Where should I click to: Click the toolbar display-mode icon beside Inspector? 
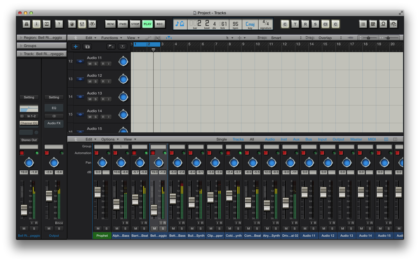click(47, 24)
